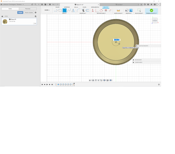Click the Insert derive icon
The image size is (175, 154).
(127, 11)
